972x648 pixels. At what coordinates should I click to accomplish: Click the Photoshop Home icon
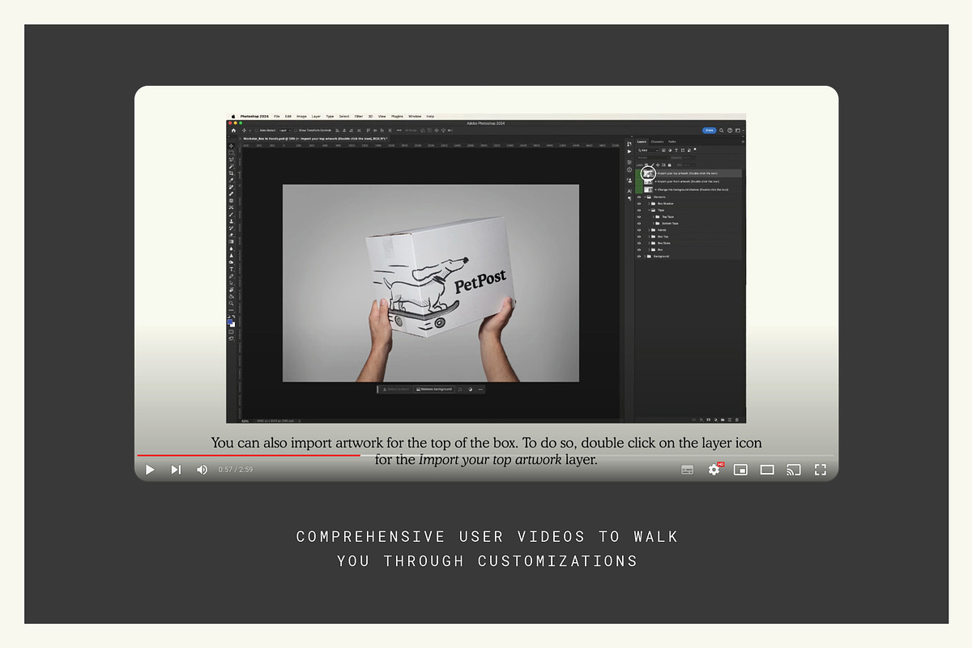pyautogui.click(x=233, y=130)
